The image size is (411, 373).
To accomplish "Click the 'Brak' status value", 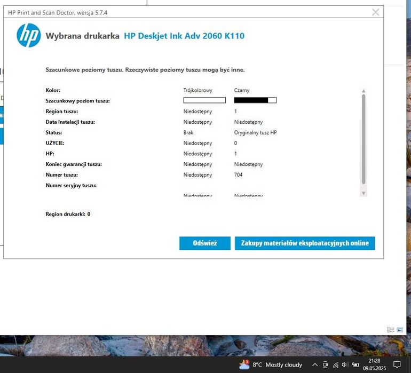I will click(x=188, y=133).
